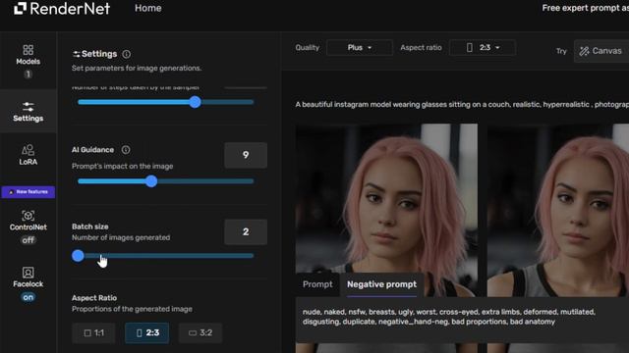
Task: Toggle ControlNet off switch
Action: click(x=29, y=240)
